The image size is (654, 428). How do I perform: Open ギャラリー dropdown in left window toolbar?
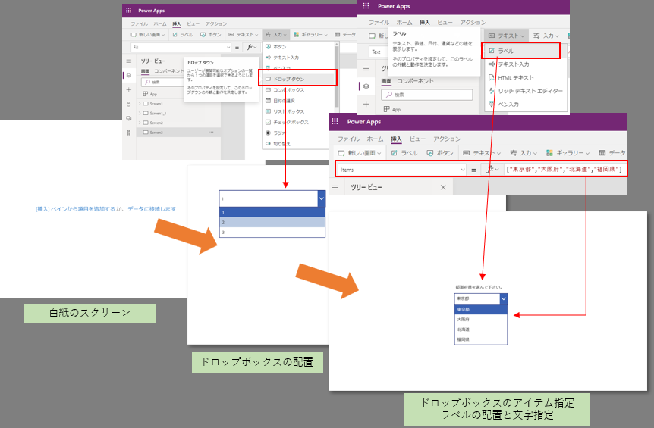click(x=310, y=35)
